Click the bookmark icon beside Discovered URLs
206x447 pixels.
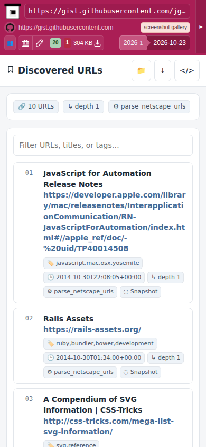pos(11,69)
